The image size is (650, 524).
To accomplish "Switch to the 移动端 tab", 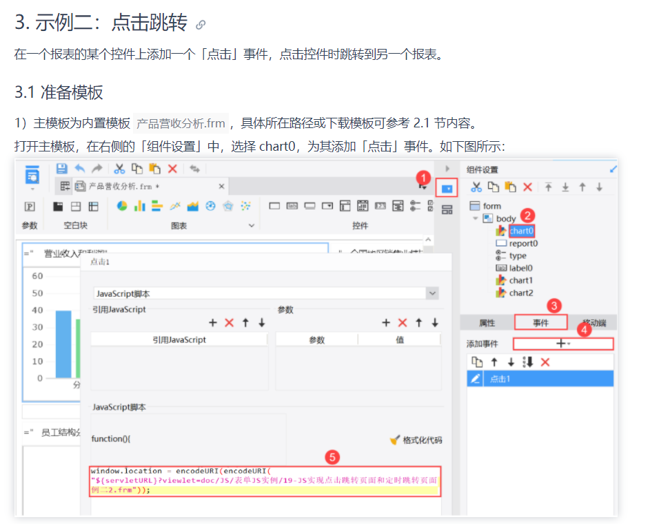I will (x=593, y=323).
